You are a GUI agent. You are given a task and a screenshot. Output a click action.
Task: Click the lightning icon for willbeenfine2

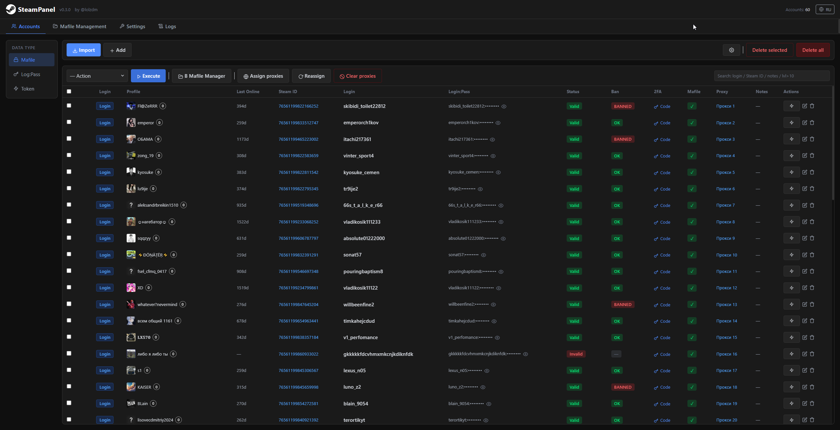tap(791, 304)
